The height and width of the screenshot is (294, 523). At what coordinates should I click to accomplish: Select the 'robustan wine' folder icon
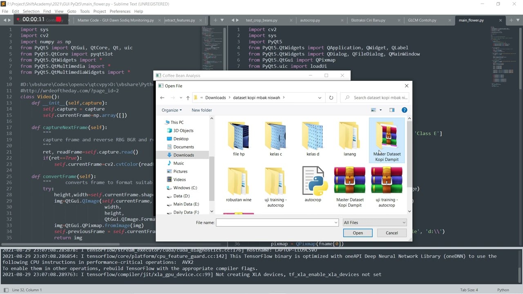coord(239,181)
